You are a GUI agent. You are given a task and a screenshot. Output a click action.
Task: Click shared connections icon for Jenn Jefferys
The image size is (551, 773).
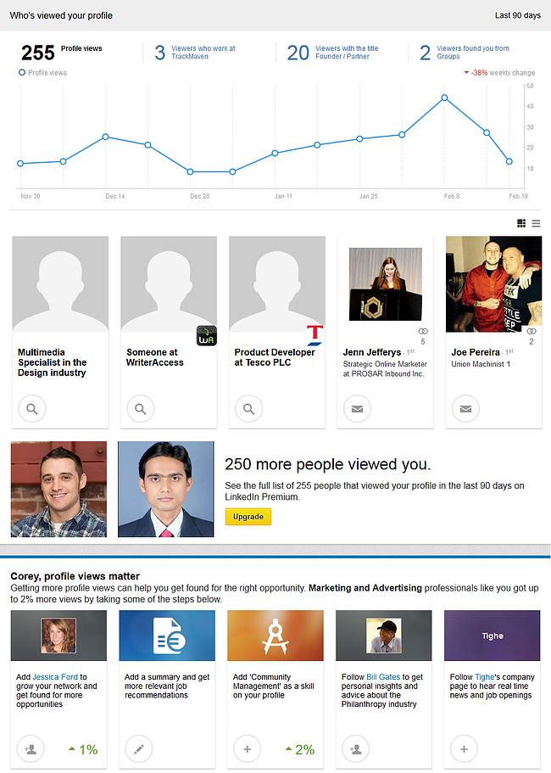point(423,331)
